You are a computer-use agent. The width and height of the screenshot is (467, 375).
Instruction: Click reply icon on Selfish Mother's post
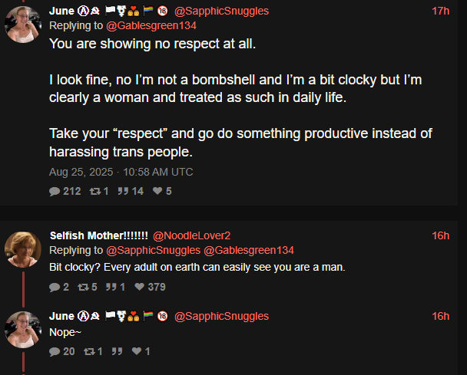point(55,287)
